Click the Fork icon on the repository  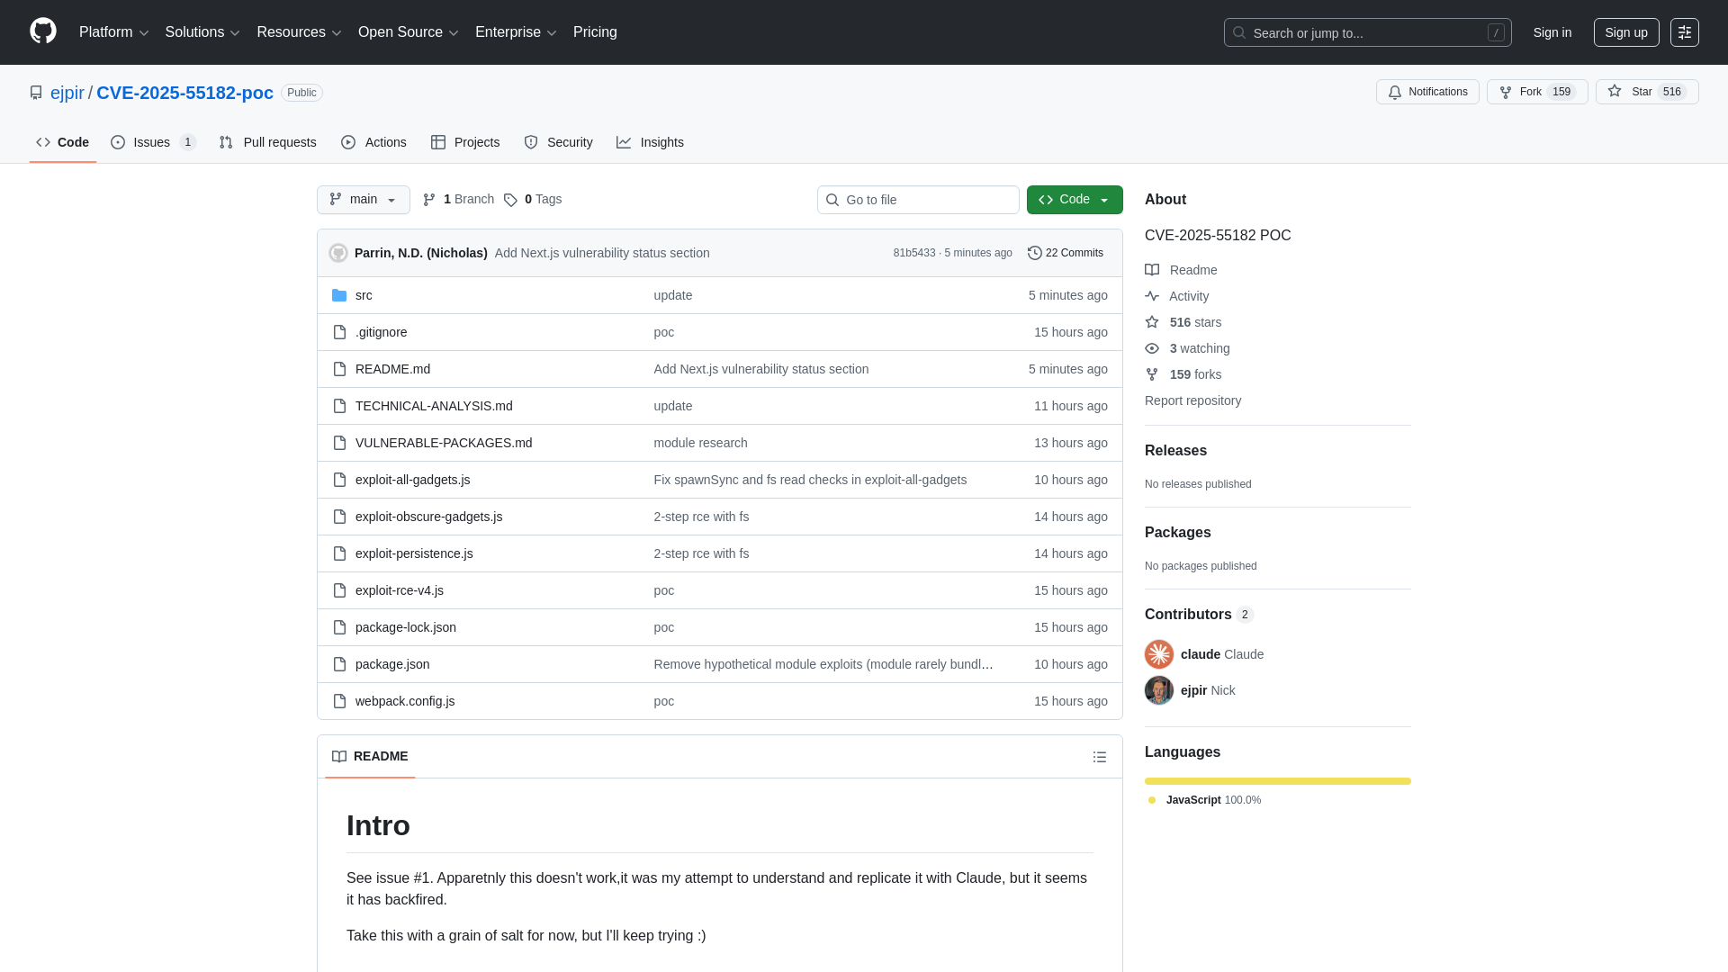(x=1506, y=92)
